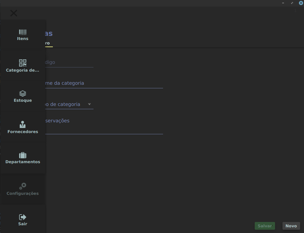
Task: Minimize the application window
Action: (283, 3)
